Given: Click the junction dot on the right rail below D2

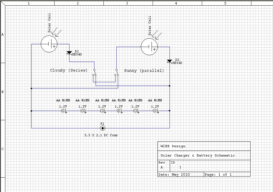Looking at the screenshot, I should coord(170,86).
